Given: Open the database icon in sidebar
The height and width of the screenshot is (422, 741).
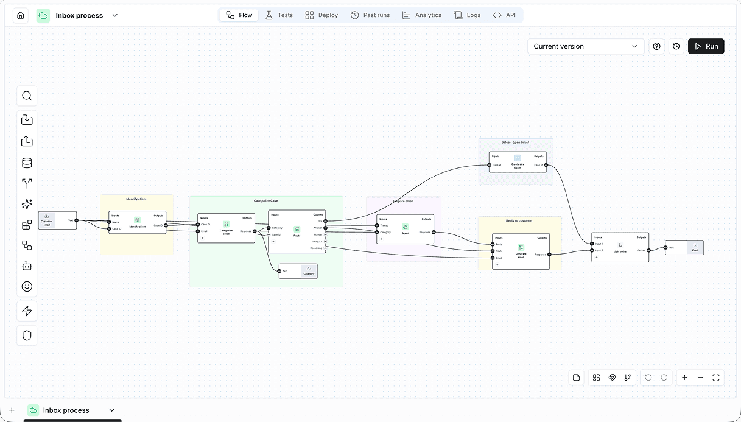Looking at the screenshot, I should [x=27, y=163].
